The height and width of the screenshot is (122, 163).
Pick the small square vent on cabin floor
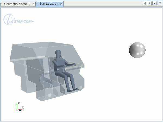point(49,95)
